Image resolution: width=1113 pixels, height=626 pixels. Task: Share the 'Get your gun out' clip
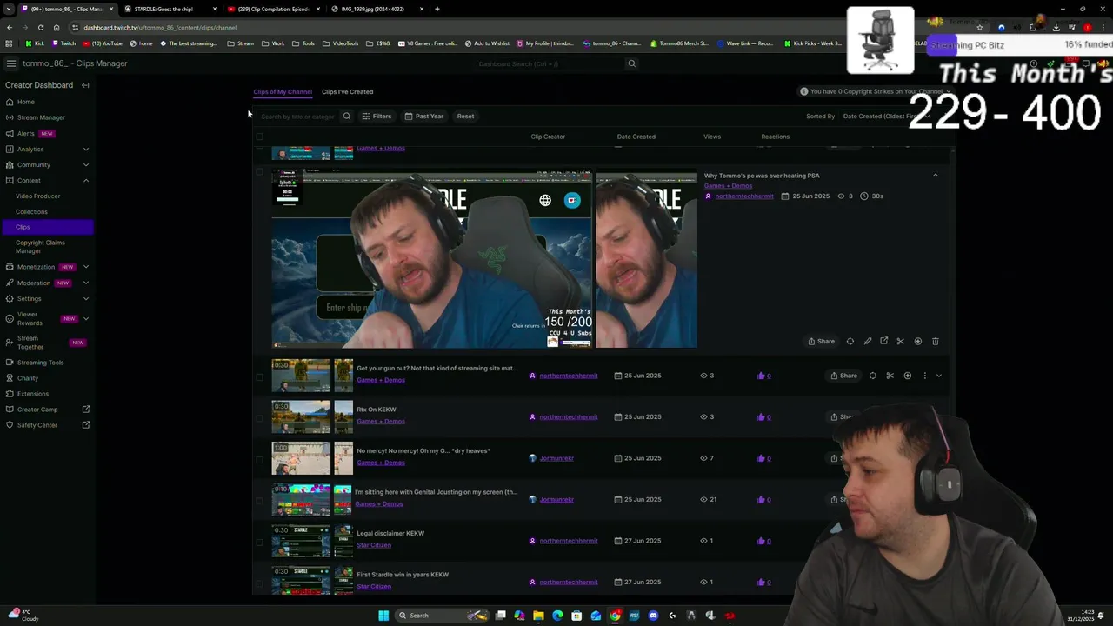click(843, 376)
